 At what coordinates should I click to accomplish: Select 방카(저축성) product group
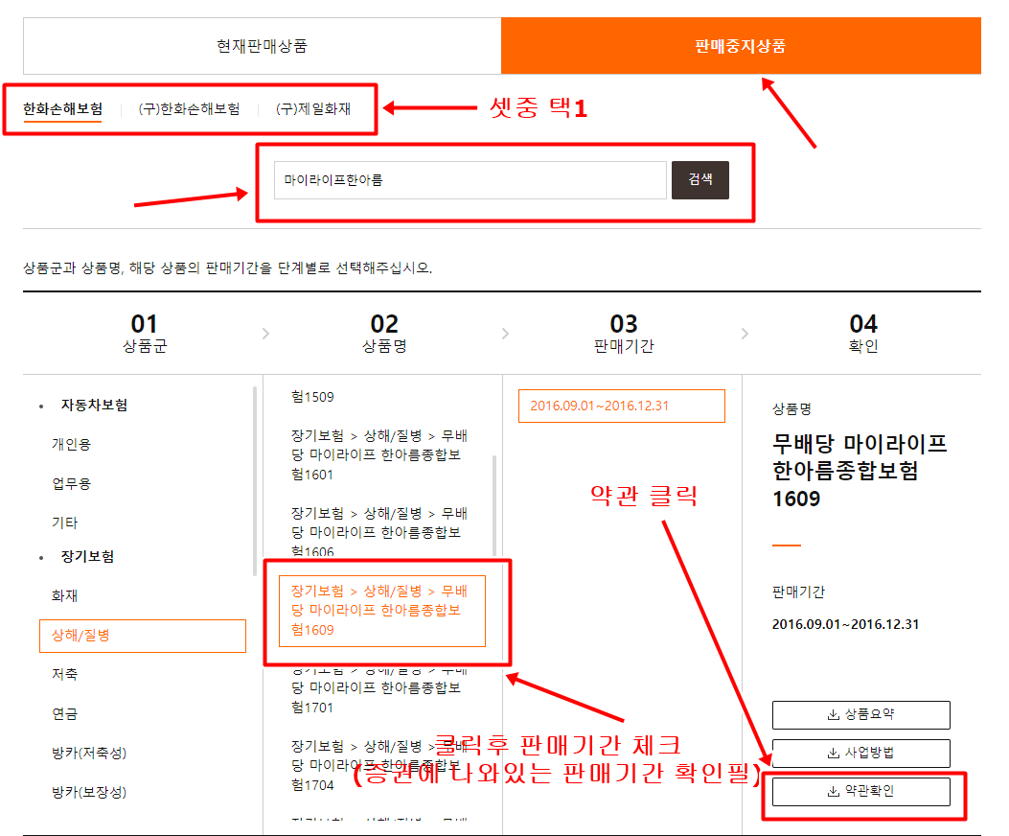(89, 753)
